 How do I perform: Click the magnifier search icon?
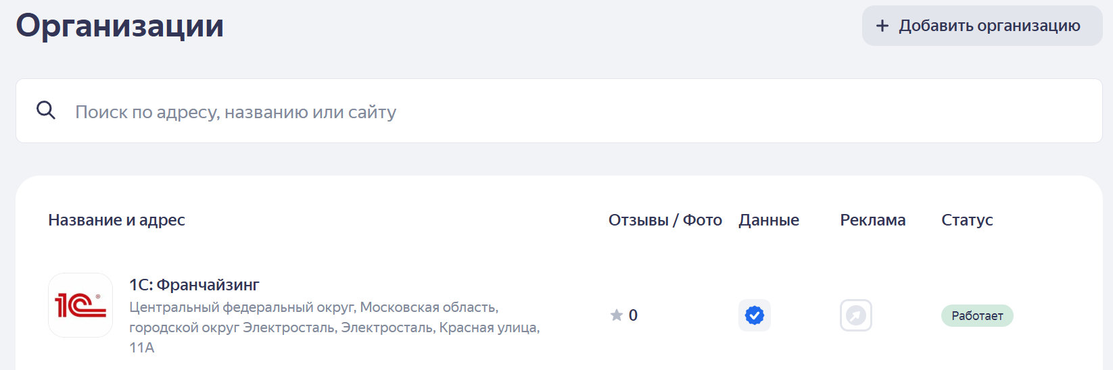pyautogui.click(x=46, y=110)
